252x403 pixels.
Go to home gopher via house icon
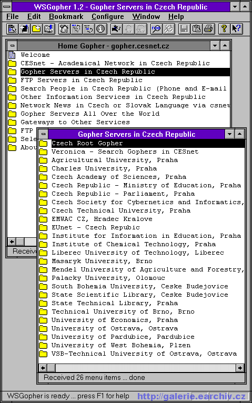point(64,29)
